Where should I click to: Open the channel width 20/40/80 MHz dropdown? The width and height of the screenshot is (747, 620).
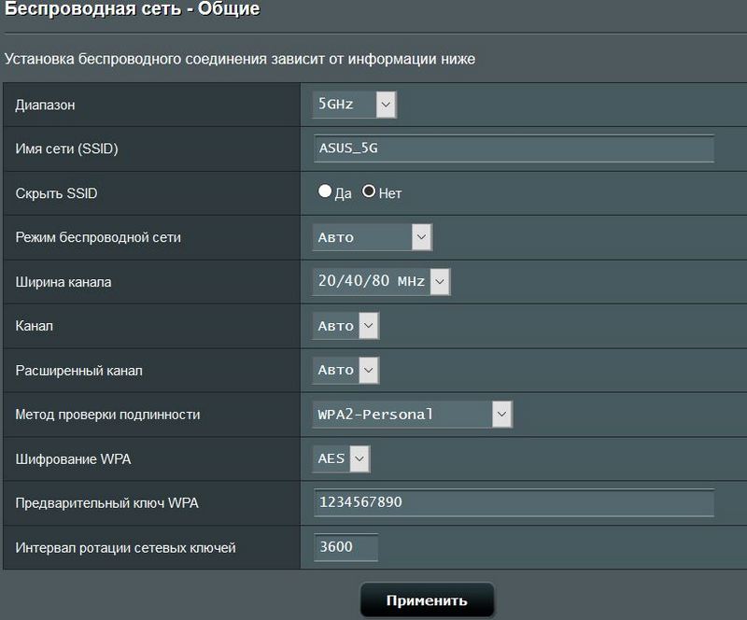click(381, 281)
